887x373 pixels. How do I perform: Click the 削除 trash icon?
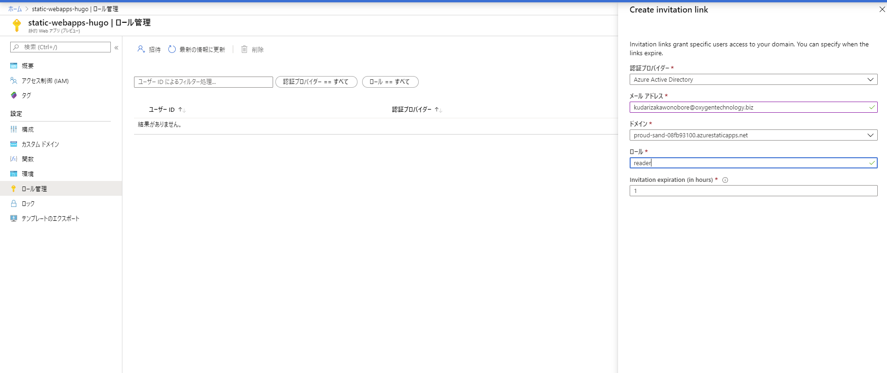click(x=244, y=49)
